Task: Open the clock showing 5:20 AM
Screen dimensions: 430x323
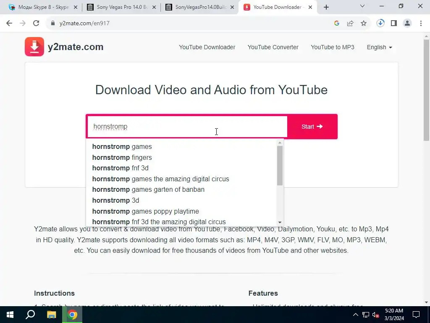Action: [x=394, y=315]
